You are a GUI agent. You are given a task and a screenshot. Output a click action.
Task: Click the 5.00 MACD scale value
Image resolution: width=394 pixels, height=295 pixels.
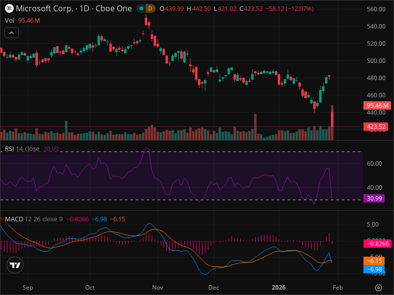coord(373,225)
